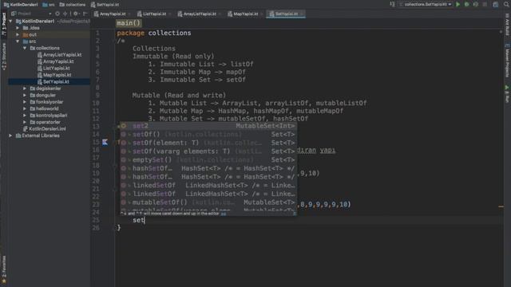Image resolution: width=511 pixels, height=287 pixels.
Task: Open the Maven Projects side panel
Action: click(x=507, y=61)
